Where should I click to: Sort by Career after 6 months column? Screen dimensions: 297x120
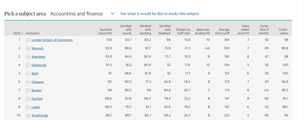[x=264, y=30]
